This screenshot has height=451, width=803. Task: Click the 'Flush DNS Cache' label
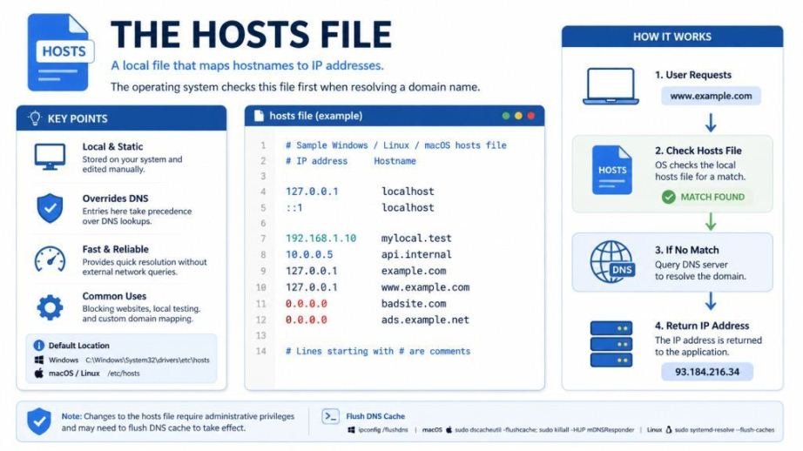pyautogui.click(x=375, y=416)
